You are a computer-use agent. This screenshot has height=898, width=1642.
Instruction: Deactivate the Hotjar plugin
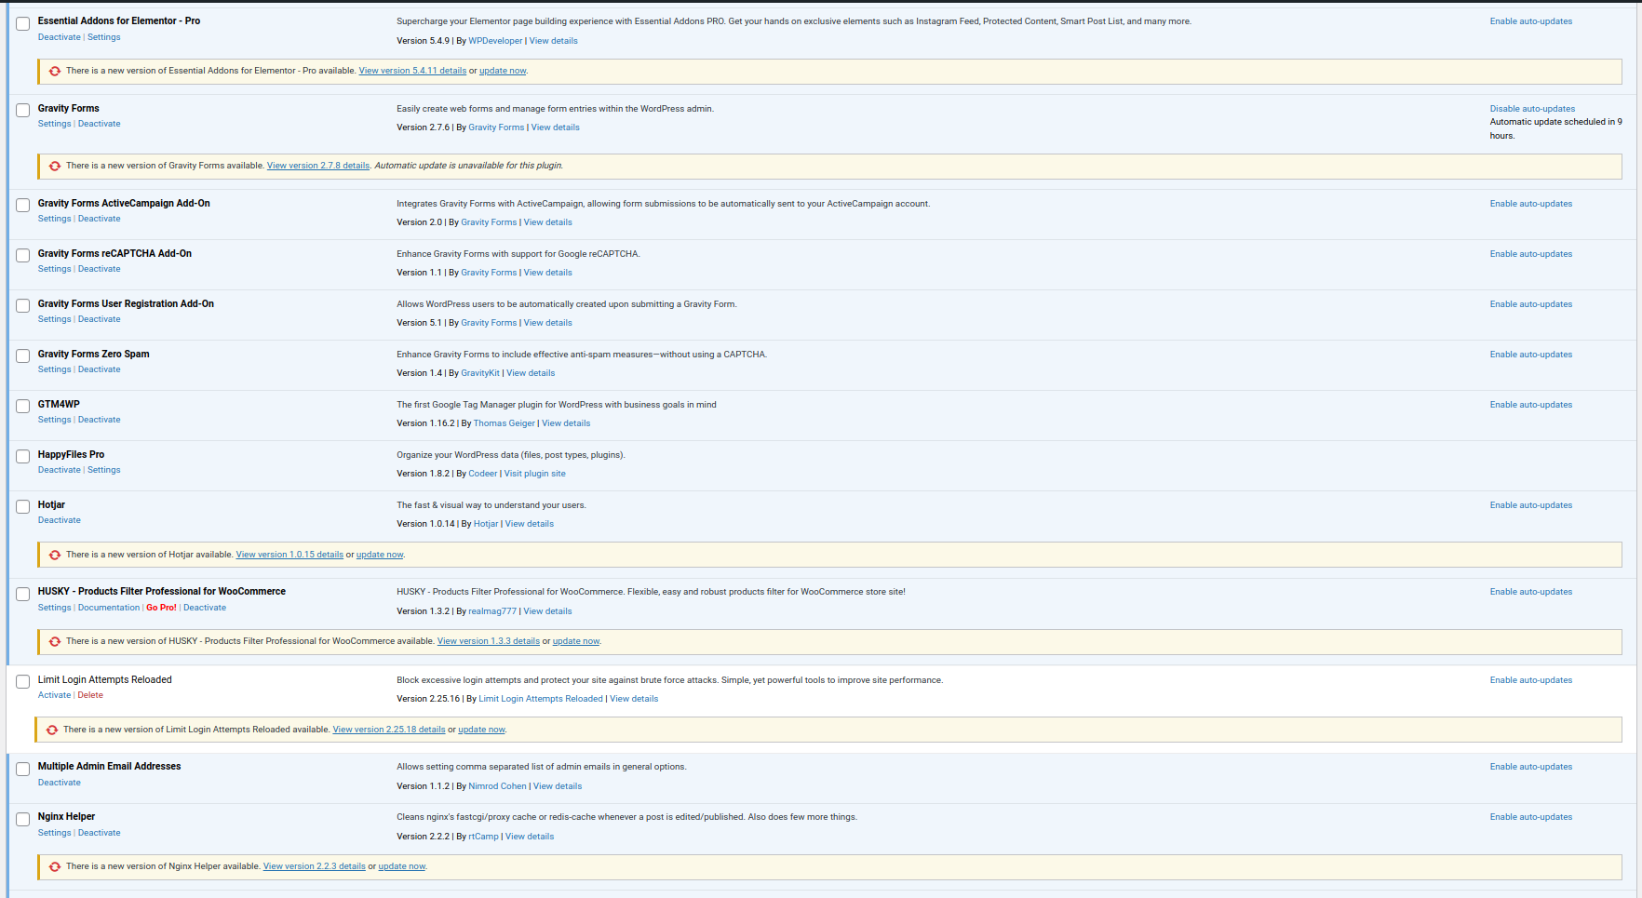59,520
